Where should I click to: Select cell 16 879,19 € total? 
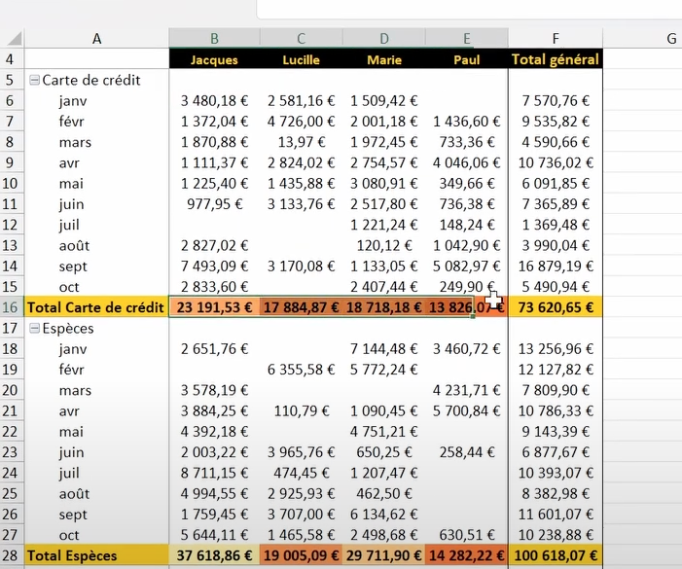[556, 267]
